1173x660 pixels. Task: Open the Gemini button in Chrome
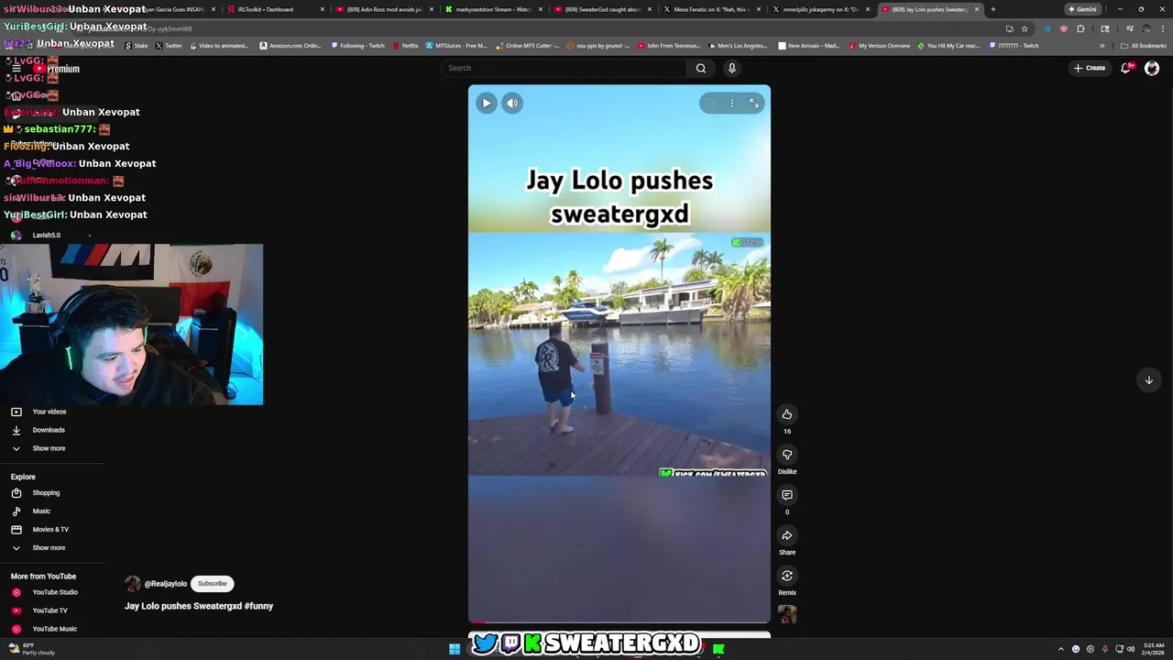[x=1082, y=9]
